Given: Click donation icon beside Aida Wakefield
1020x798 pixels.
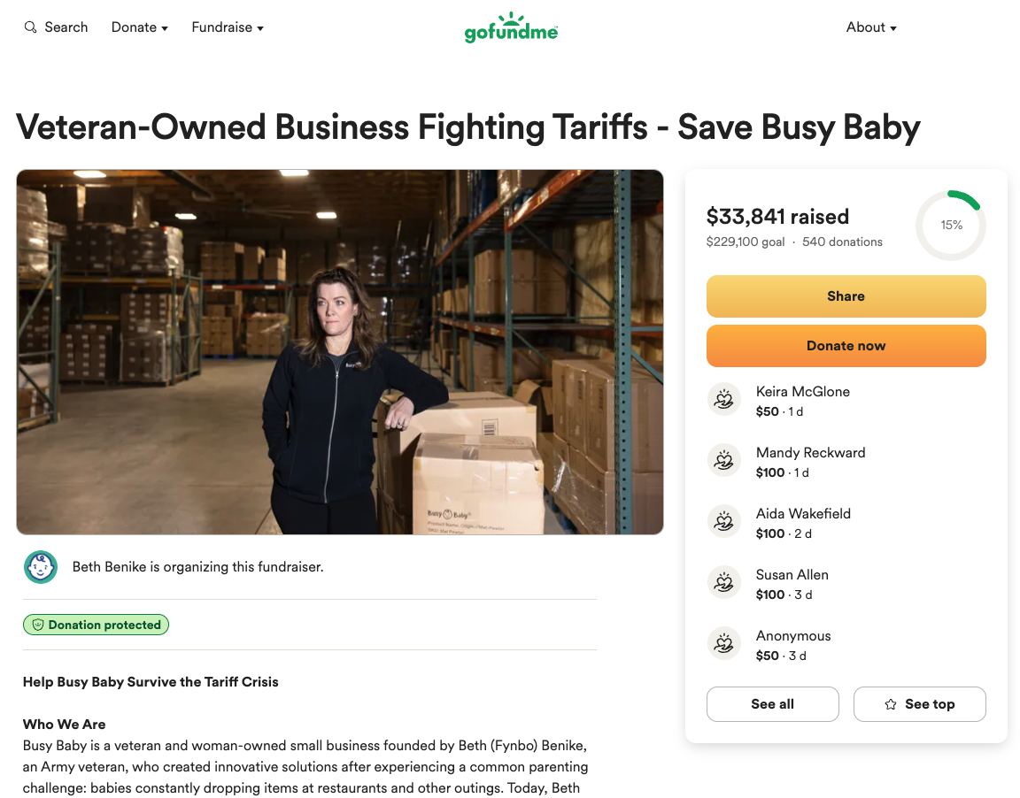Looking at the screenshot, I should (x=724, y=522).
